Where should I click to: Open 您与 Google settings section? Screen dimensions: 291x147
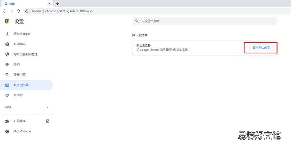point(22,34)
